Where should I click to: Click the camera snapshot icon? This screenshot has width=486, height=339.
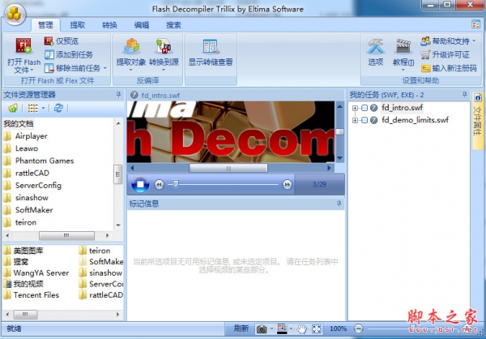[x=262, y=328]
